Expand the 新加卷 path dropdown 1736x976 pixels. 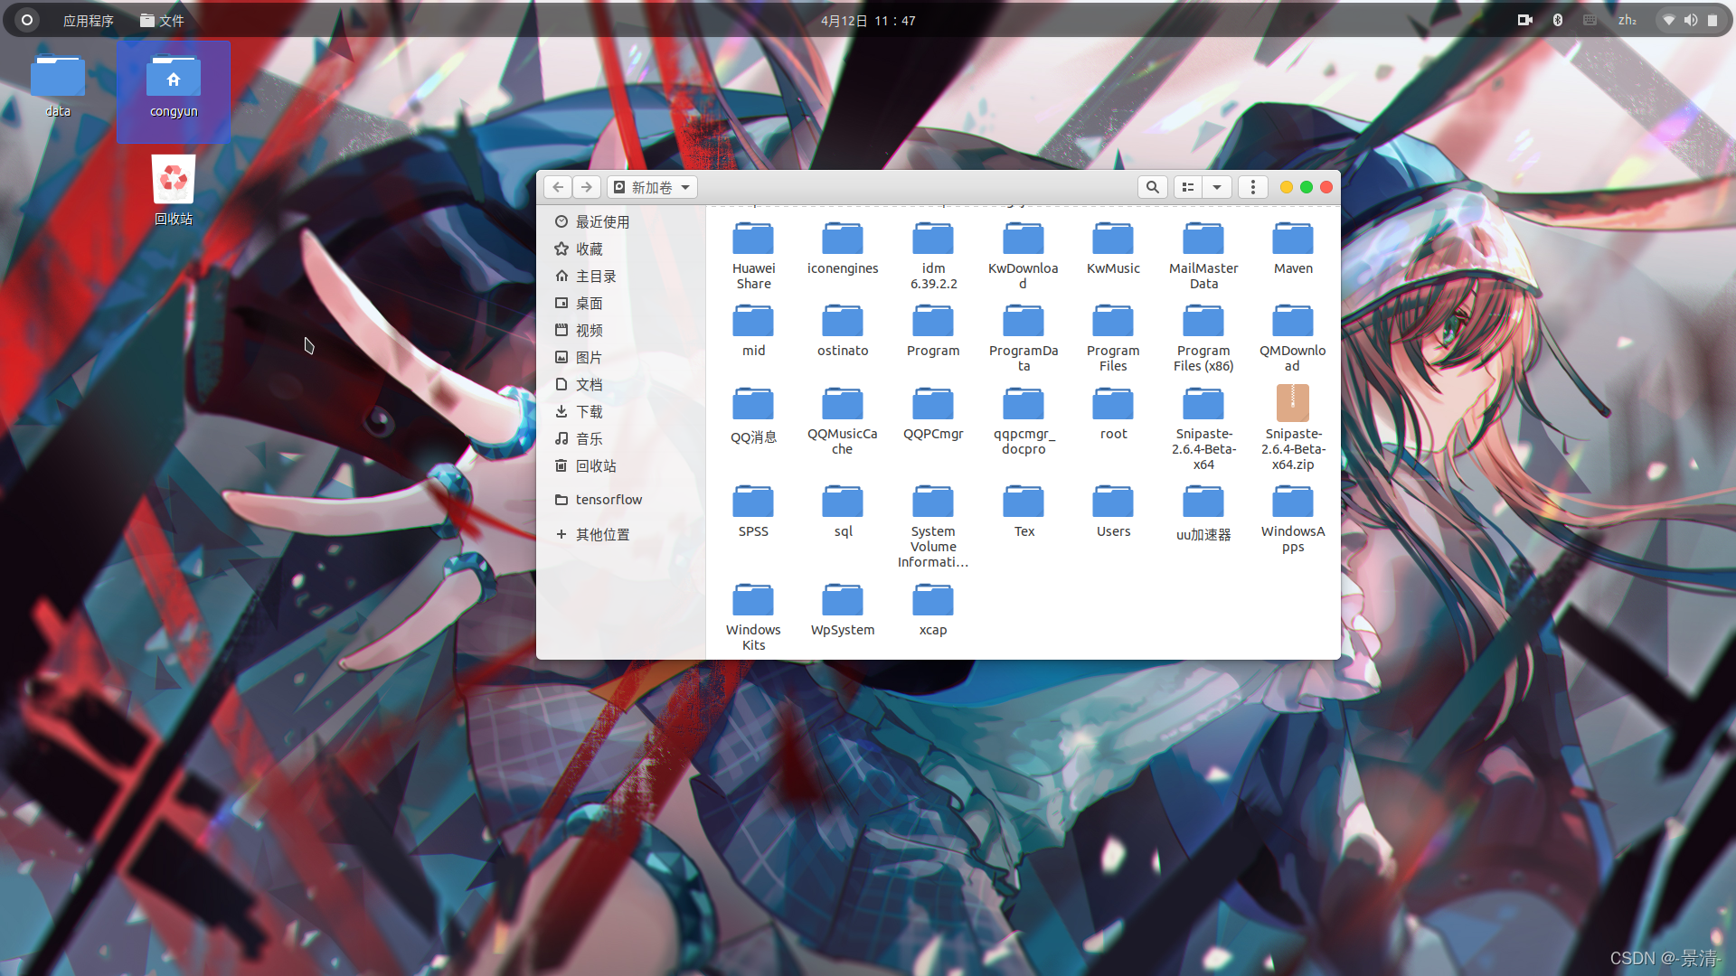click(652, 187)
